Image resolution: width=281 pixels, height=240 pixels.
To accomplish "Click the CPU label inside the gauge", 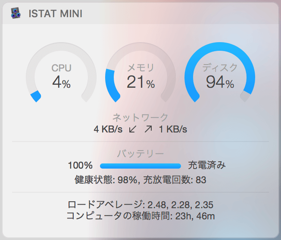I will [x=62, y=68].
